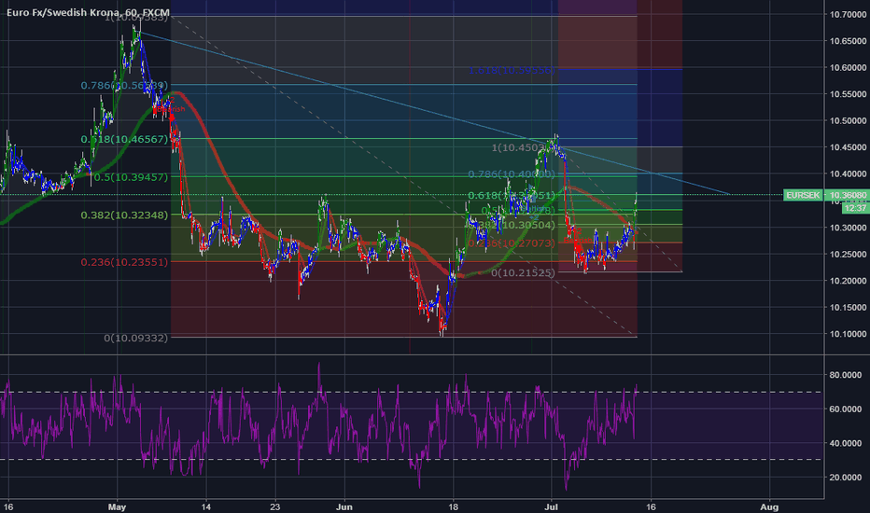Click 10.25000 on the price axis
Image resolution: width=870 pixels, height=513 pixels.
point(848,255)
